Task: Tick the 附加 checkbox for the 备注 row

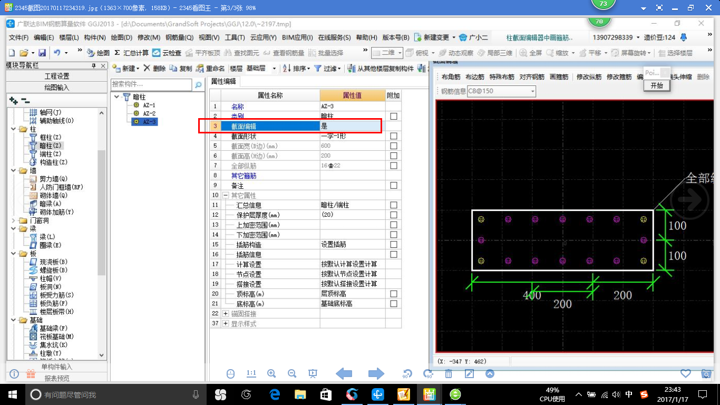Action: tap(394, 186)
